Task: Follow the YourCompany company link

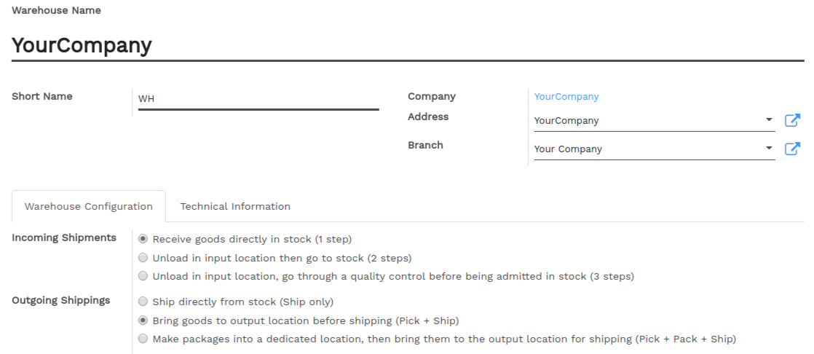Action: [x=566, y=97]
